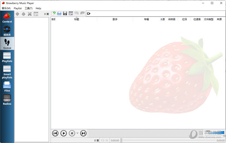The height and width of the screenshot is (143, 226).
Task: Minimize the Strawberry Music Player window
Action: point(203,3)
